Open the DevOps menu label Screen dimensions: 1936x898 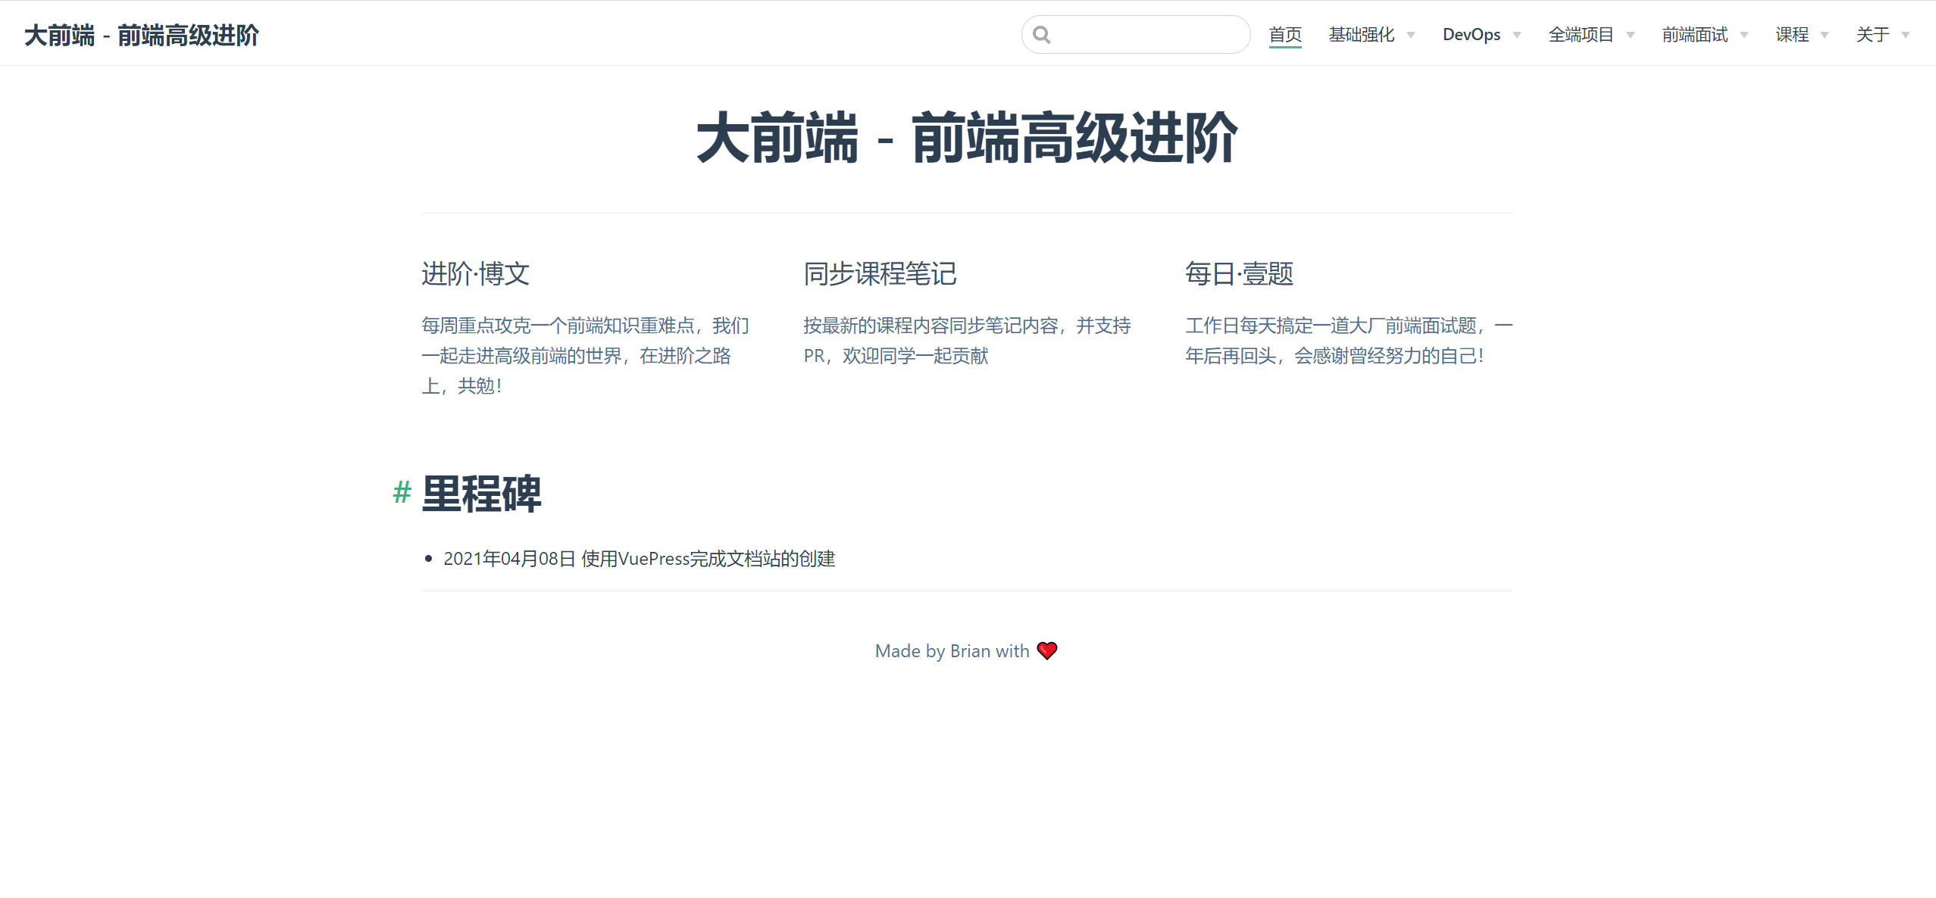(1471, 35)
